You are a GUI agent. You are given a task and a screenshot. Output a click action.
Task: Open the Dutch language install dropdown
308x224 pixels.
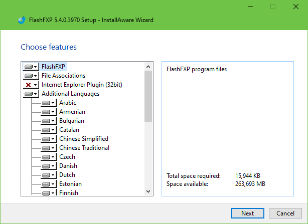[49, 175]
